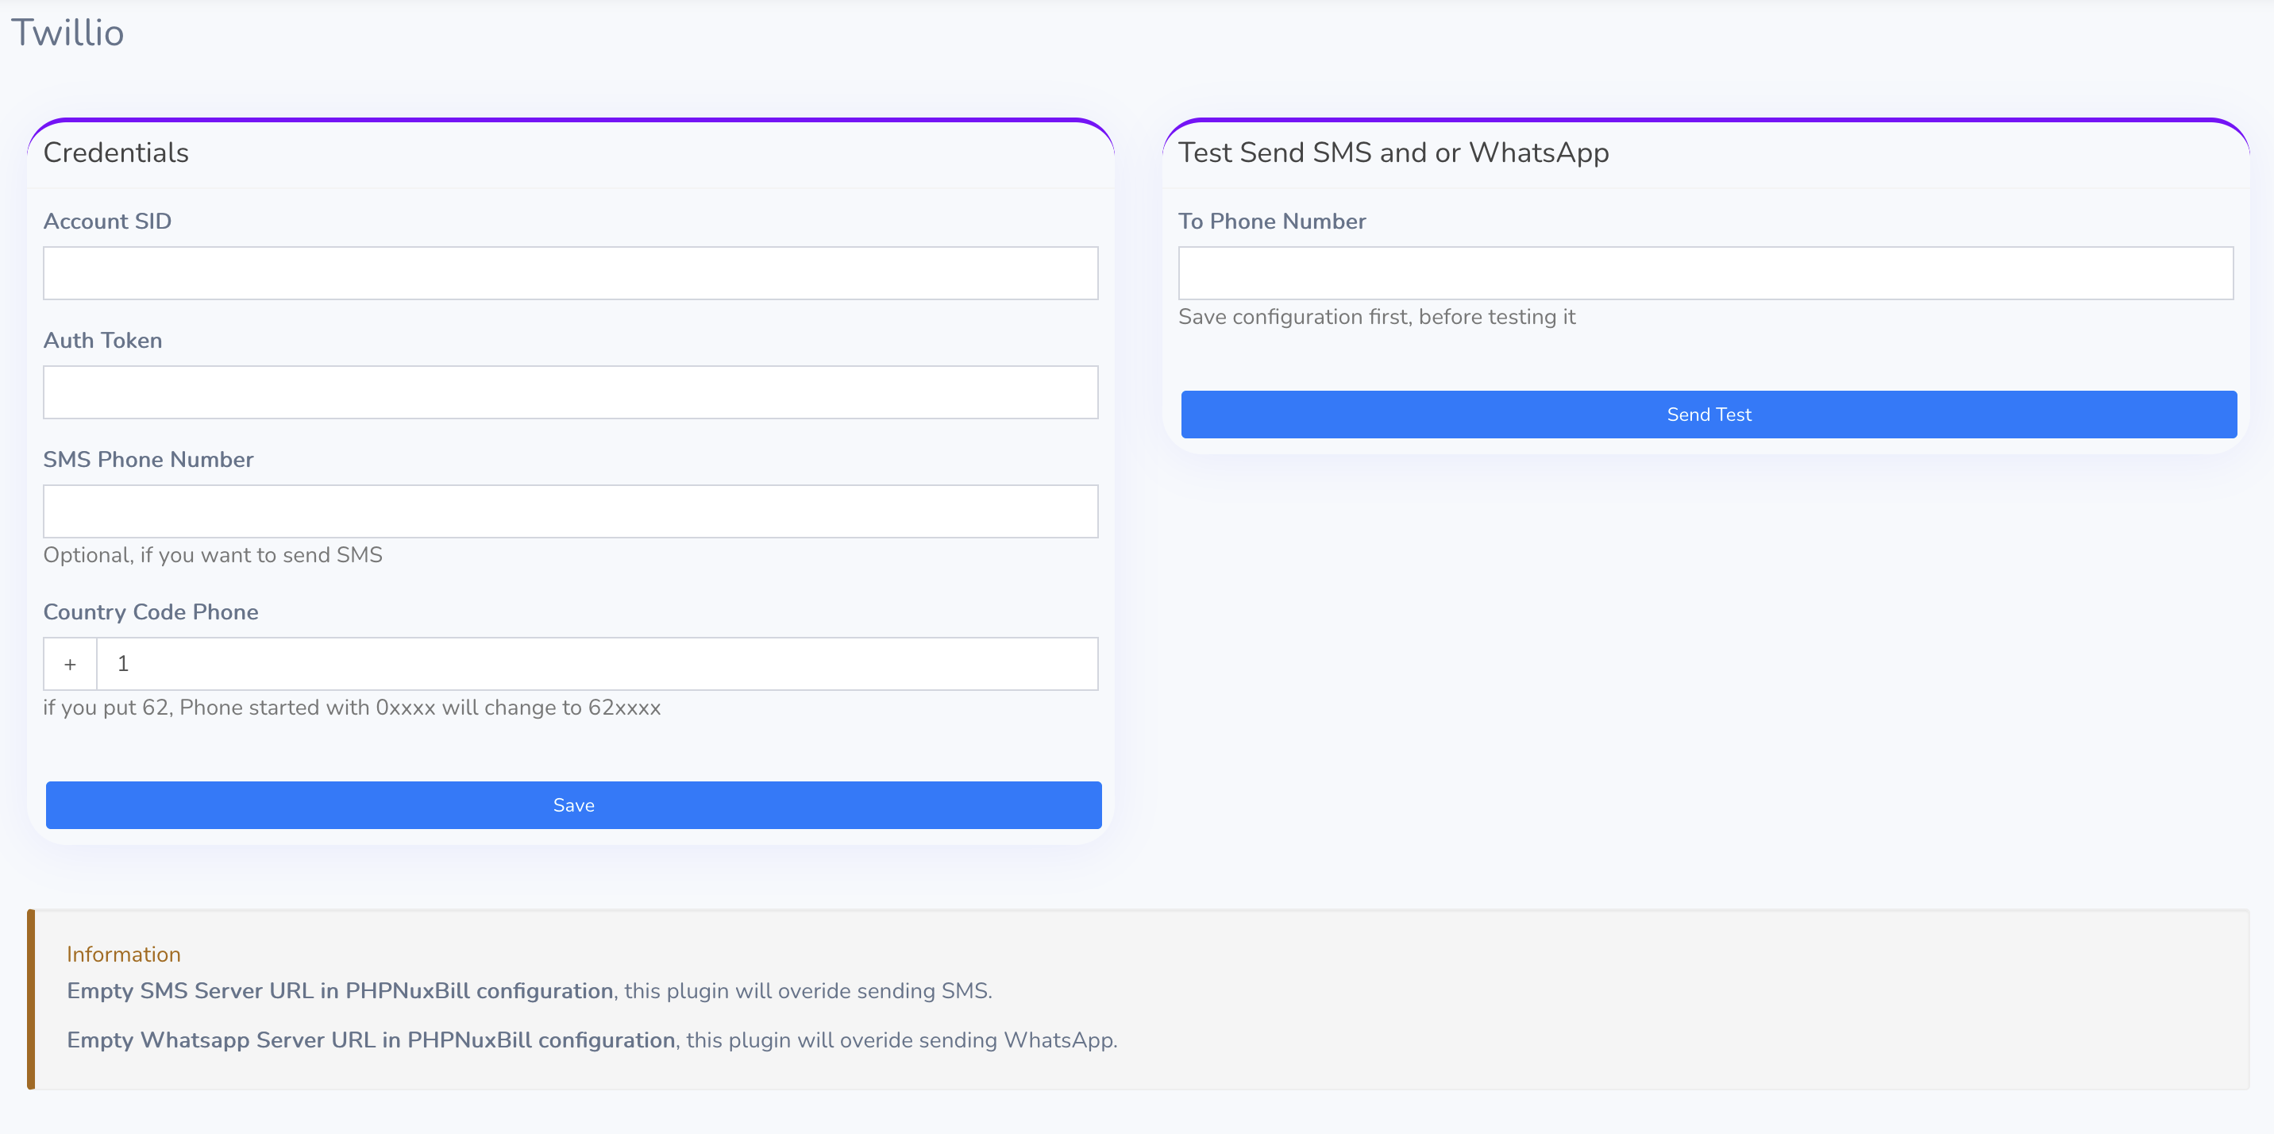The width and height of the screenshot is (2274, 1134).
Task: Click the Credentials panel heading
Action: coord(116,152)
